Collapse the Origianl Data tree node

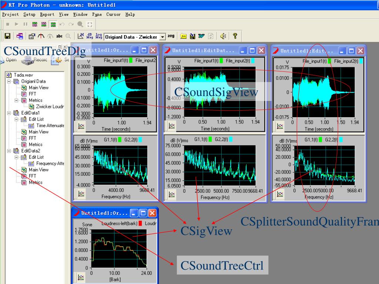(9, 81)
